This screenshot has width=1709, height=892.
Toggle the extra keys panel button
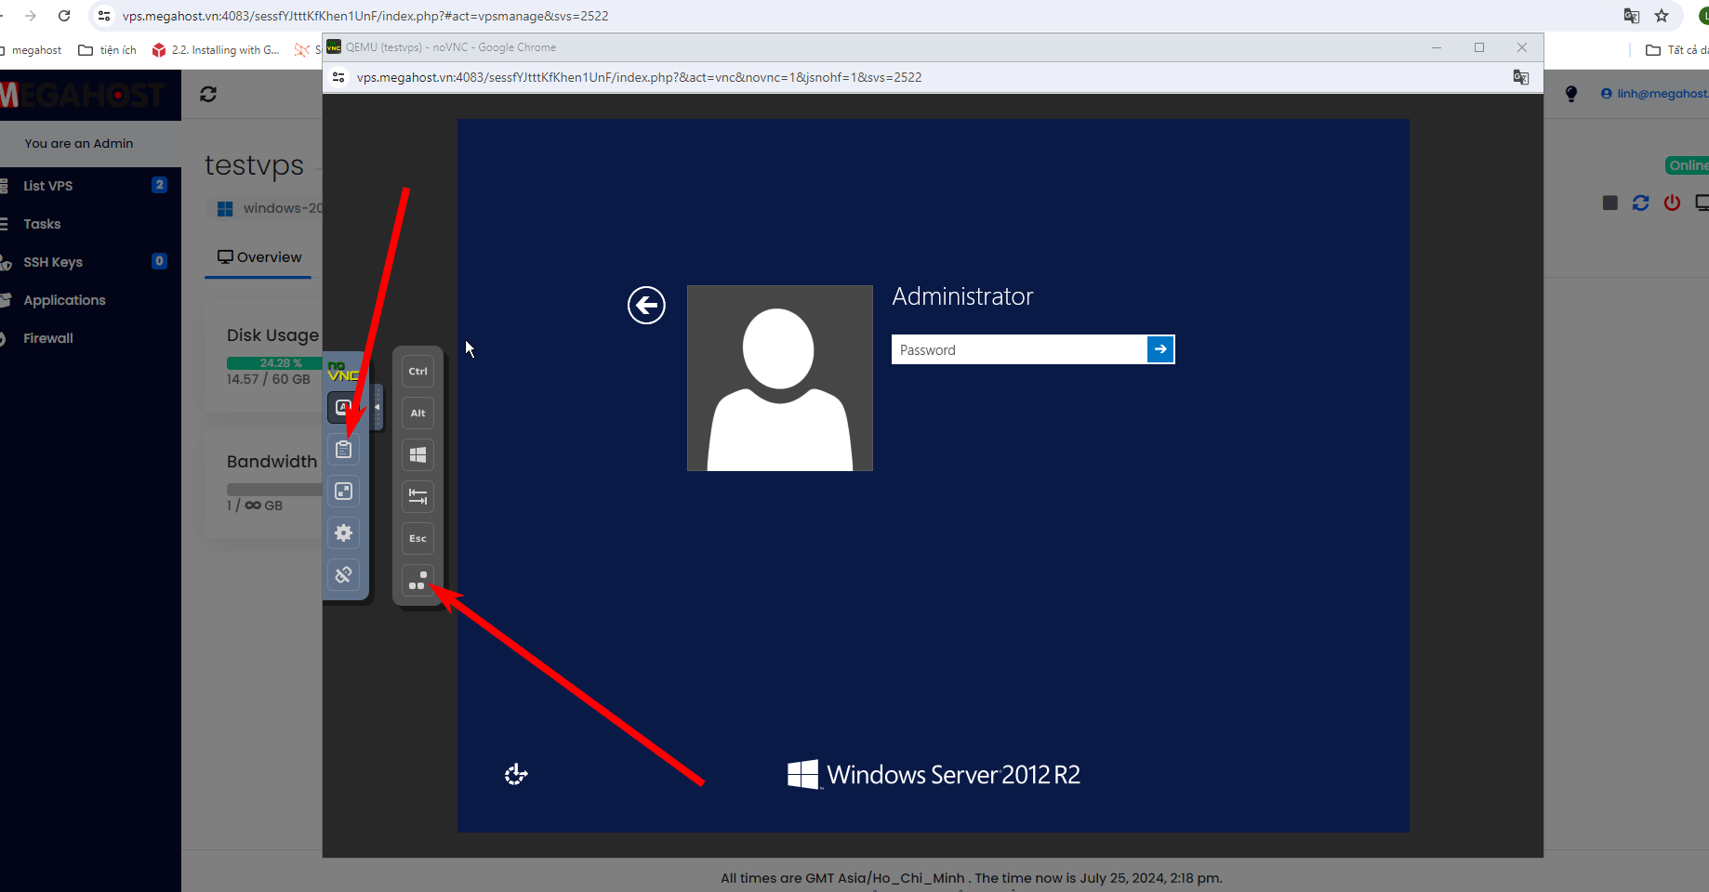point(341,407)
